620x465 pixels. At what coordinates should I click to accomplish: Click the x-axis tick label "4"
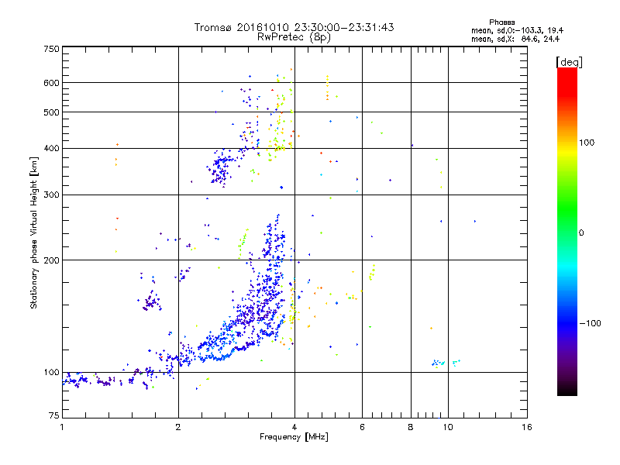click(x=294, y=427)
